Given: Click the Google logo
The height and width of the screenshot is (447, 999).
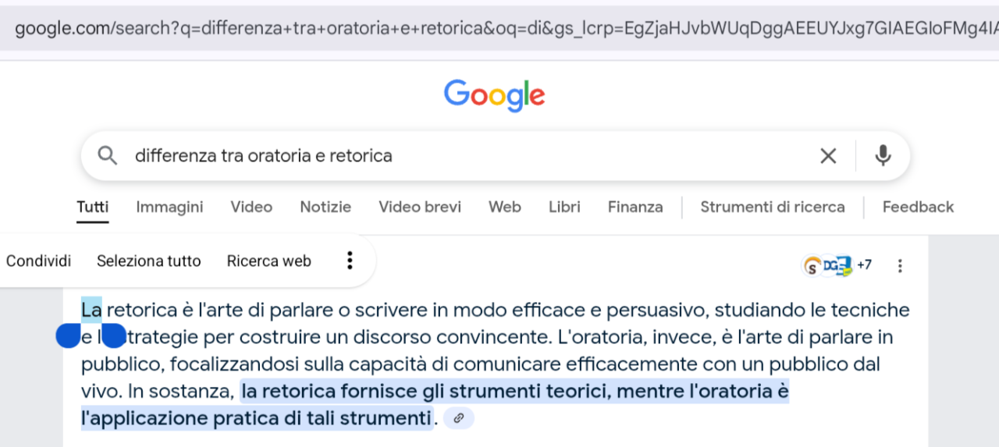Looking at the screenshot, I should point(495,96).
